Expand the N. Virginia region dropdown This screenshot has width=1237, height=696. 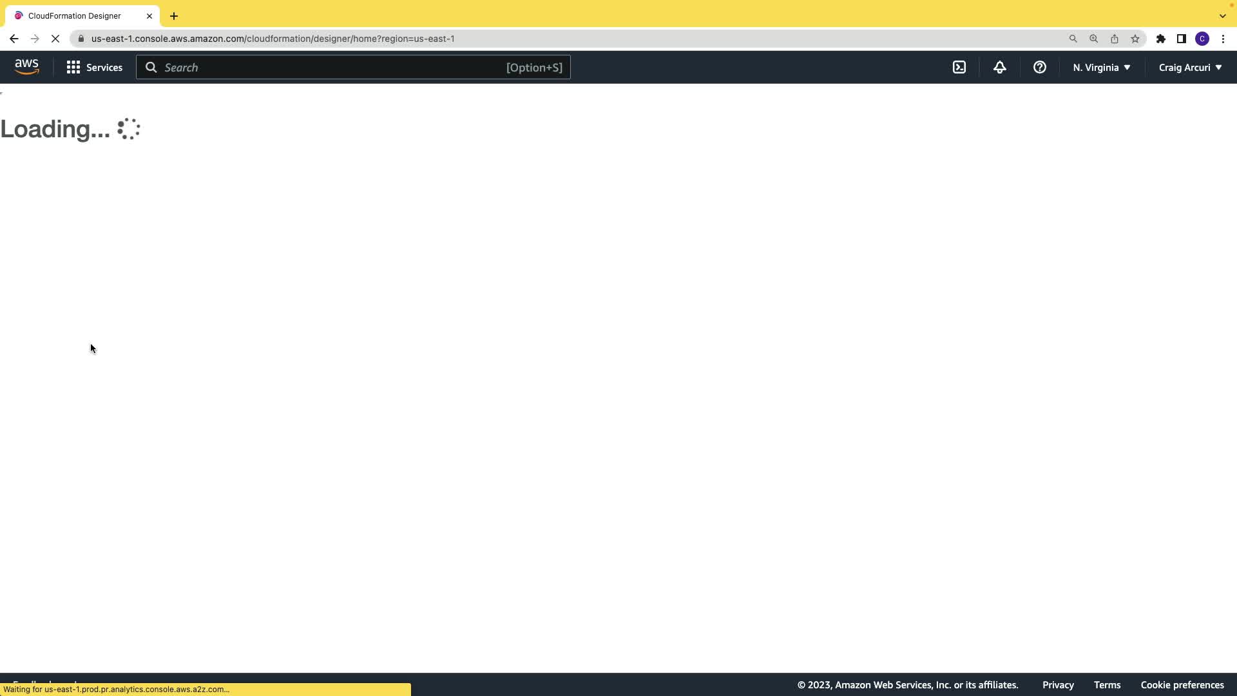point(1101,67)
